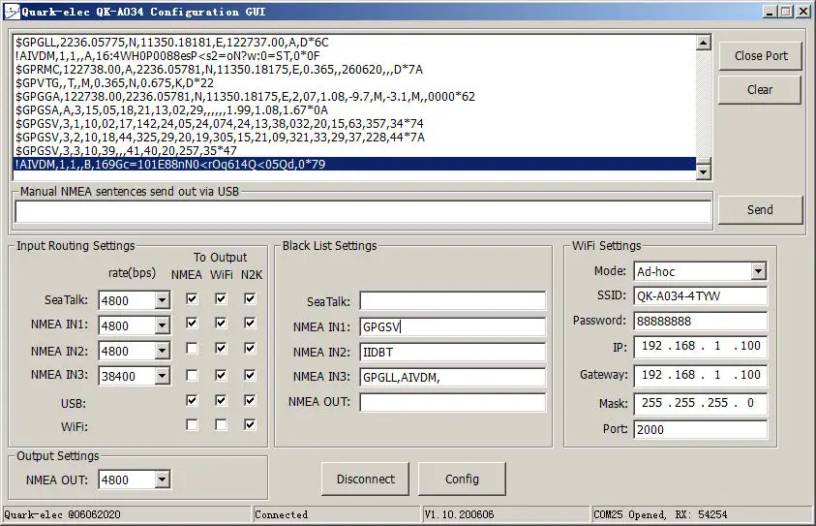Screen dimensions: 816x526
Task: Toggle NMEA IN1 to NMEA output checkbox
Action: click(192, 324)
